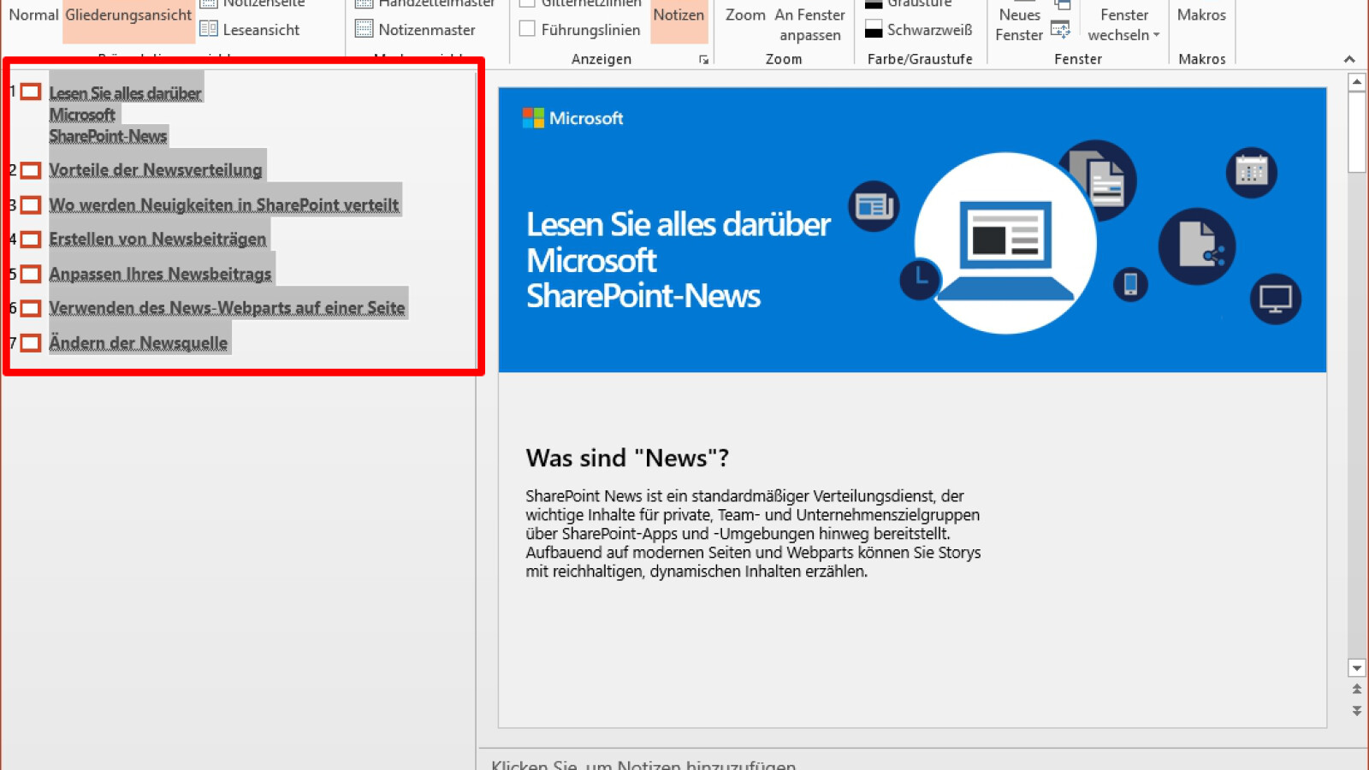Click the move split icon
Image resolution: width=1369 pixels, height=770 pixels.
point(1061,31)
